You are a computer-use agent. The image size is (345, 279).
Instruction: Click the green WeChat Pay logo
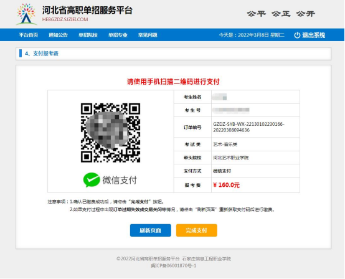coord(92,180)
